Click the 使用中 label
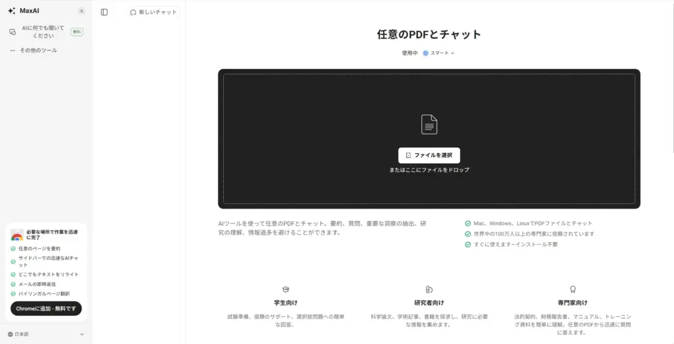The width and height of the screenshot is (674, 344). [409, 53]
